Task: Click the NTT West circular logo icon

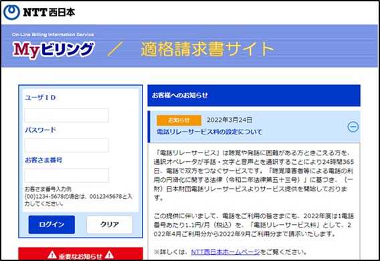Action: [x=11, y=12]
